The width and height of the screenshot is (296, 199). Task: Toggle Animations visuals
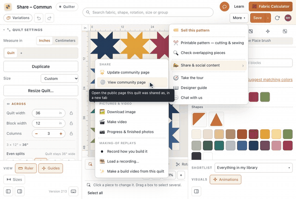pyautogui.click(x=225, y=180)
